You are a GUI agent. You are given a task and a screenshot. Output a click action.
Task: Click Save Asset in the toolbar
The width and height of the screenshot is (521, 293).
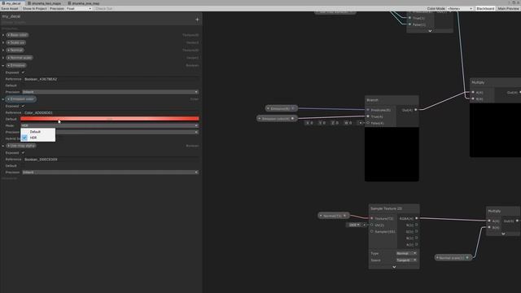click(x=10, y=9)
